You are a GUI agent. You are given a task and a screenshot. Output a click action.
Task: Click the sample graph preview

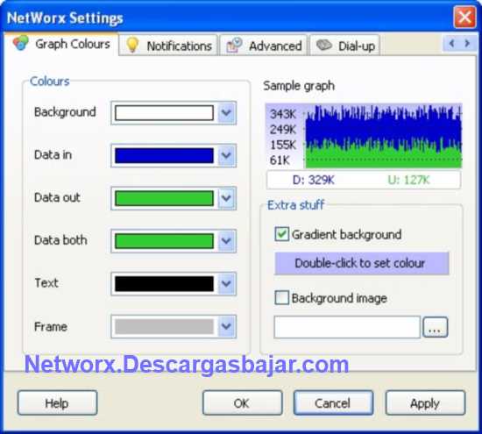(364, 136)
